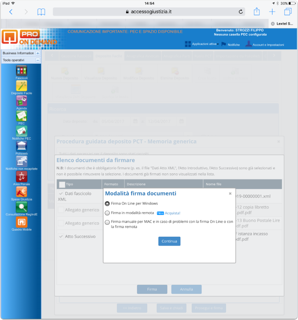Open the Area Penale tool

[x=21, y=177]
